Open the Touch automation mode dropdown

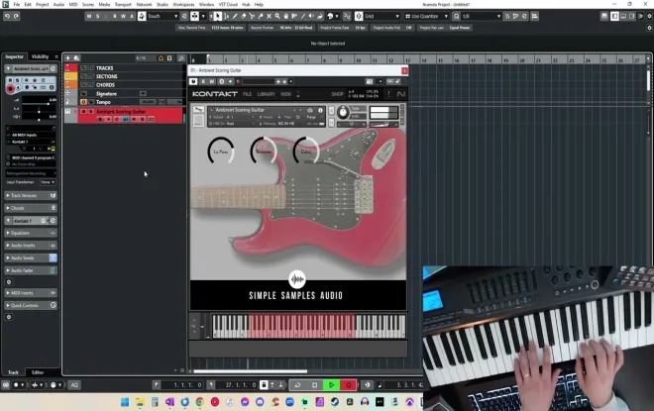[x=163, y=16]
